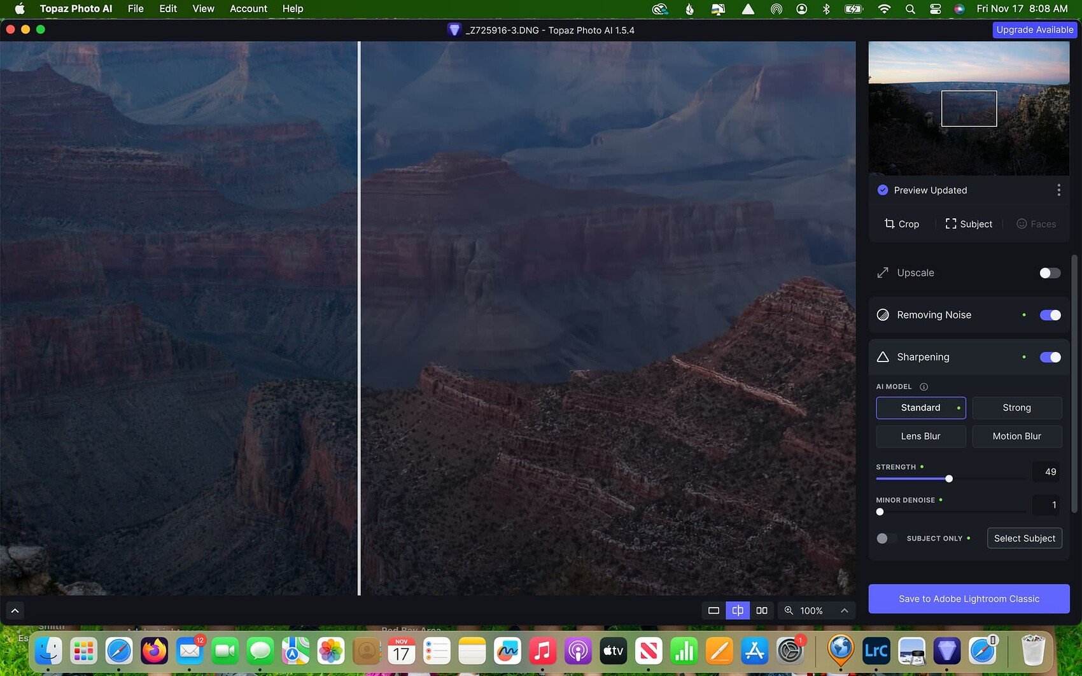
Task: Switch to single image view mode
Action: click(x=713, y=610)
